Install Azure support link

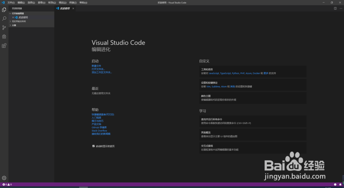pos(248,73)
